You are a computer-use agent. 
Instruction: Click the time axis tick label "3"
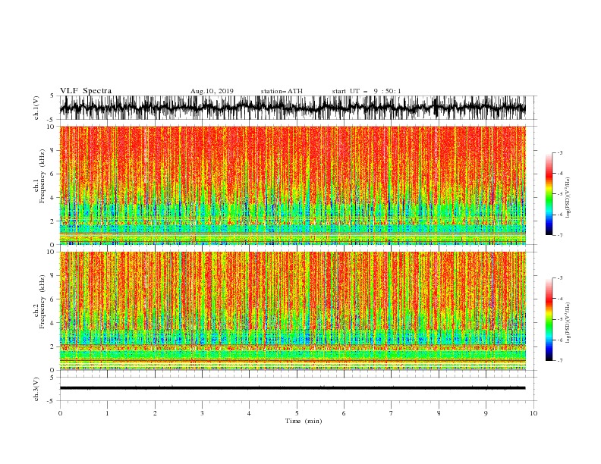click(202, 413)
